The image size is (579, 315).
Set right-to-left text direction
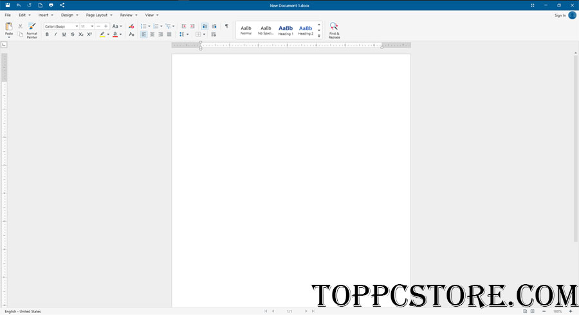[x=214, y=26]
